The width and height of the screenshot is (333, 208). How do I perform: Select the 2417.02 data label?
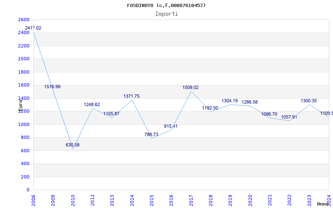[33, 28]
